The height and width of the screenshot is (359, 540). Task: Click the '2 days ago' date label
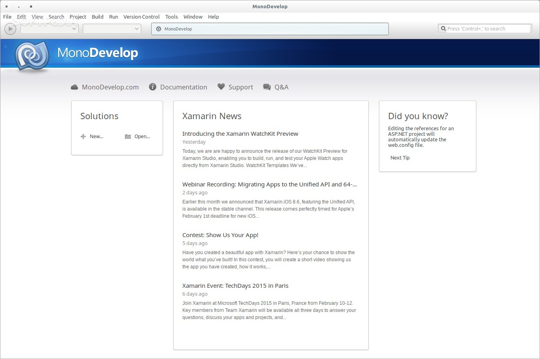coord(195,193)
